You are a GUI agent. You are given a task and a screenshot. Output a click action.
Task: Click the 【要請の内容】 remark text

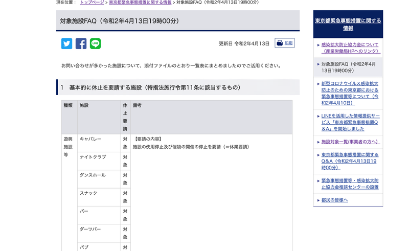click(x=148, y=139)
